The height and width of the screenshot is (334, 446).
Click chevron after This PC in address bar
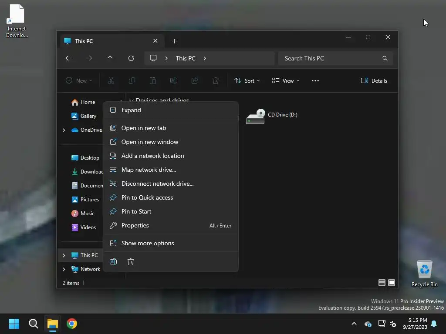[205, 58]
